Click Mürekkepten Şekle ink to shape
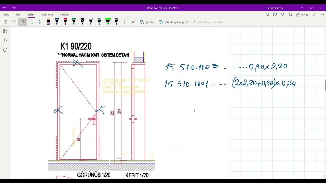This screenshot has width=326, height=183. point(173,22)
